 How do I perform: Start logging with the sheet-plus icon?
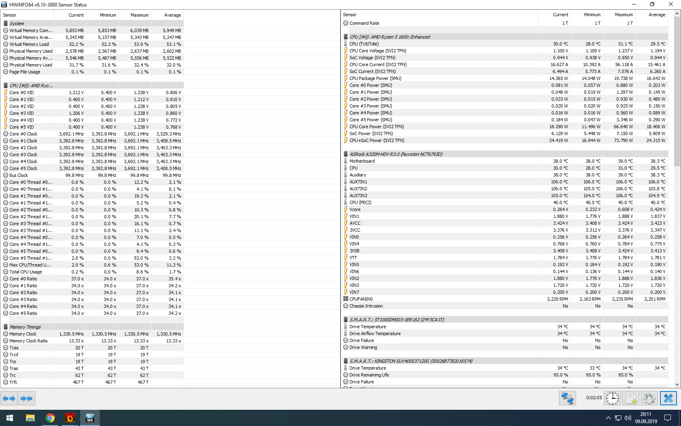tap(631, 398)
